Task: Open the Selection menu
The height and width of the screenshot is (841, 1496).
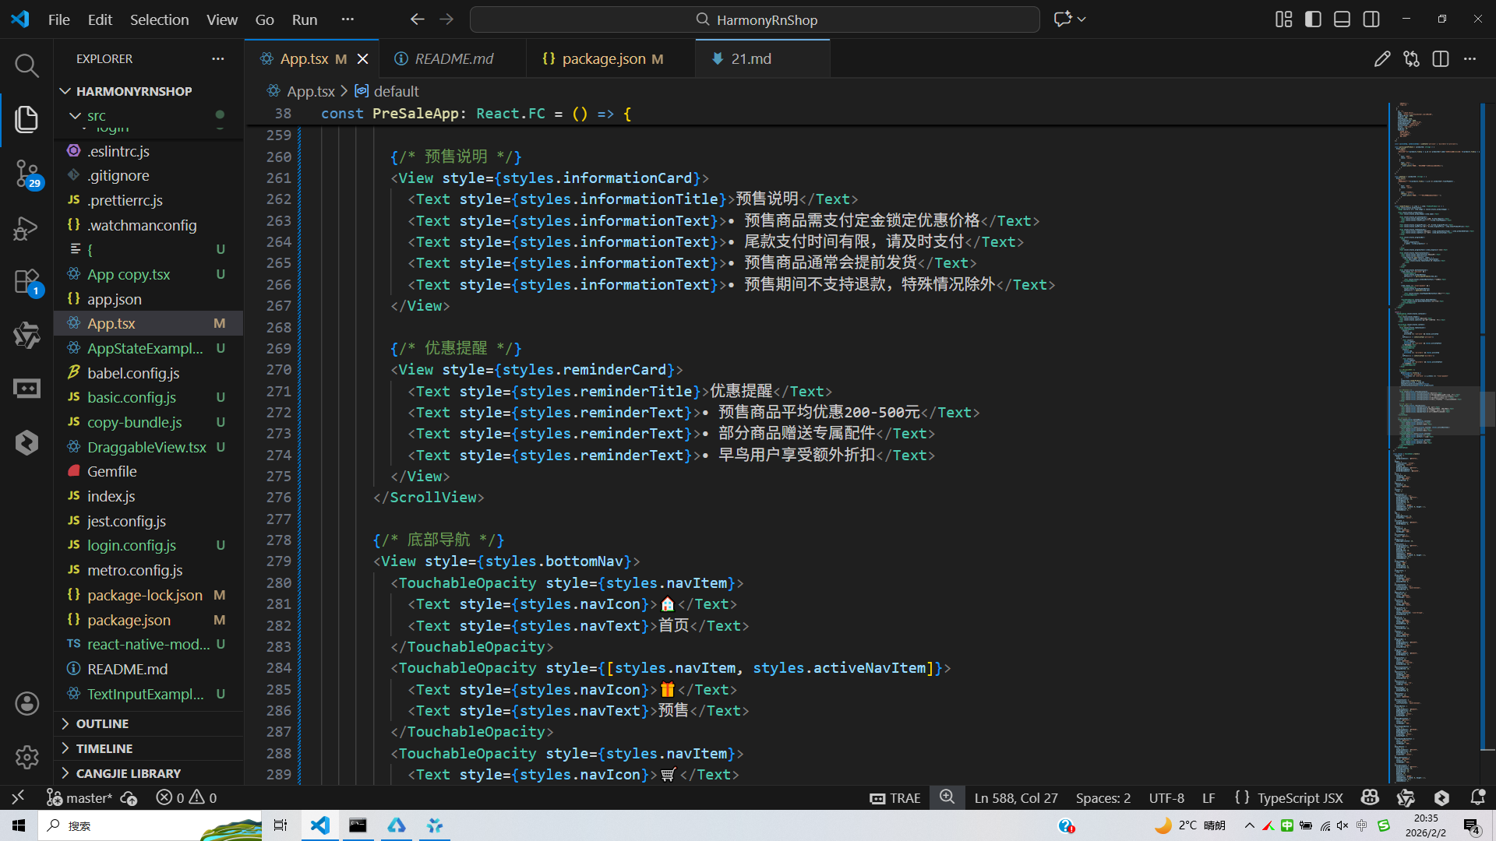Action: click(x=159, y=19)
